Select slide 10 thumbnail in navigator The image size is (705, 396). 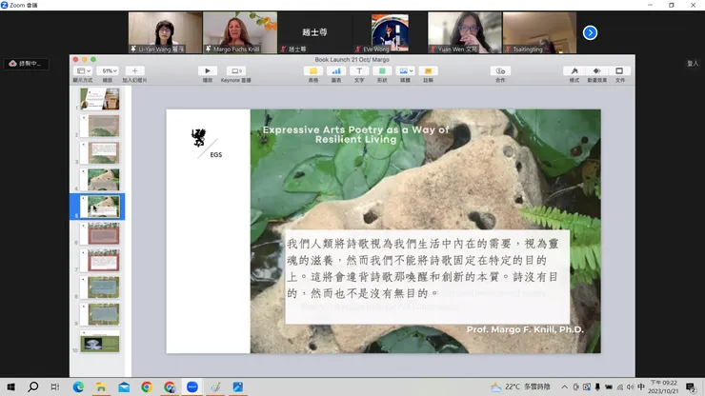click(100, 342)
